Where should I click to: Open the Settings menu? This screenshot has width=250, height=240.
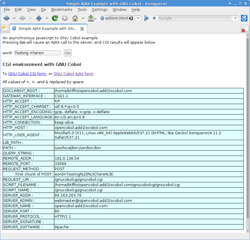coord(100,10)
